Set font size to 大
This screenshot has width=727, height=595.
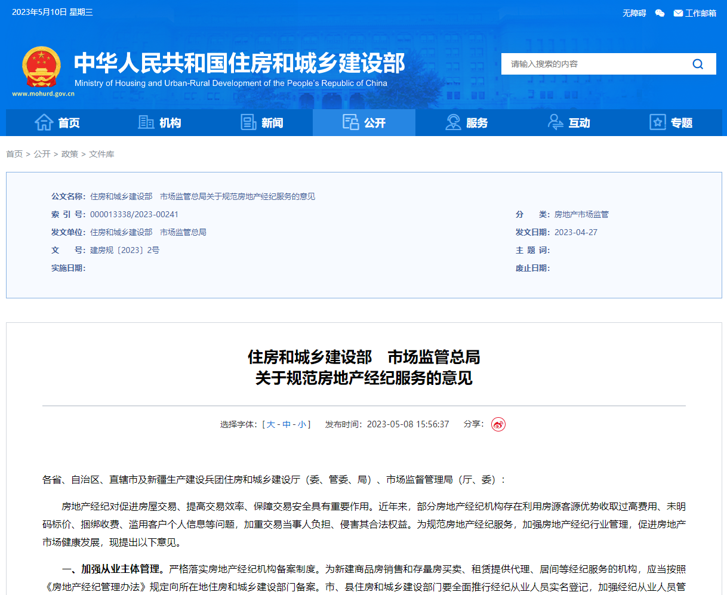(x=271, y=424)
